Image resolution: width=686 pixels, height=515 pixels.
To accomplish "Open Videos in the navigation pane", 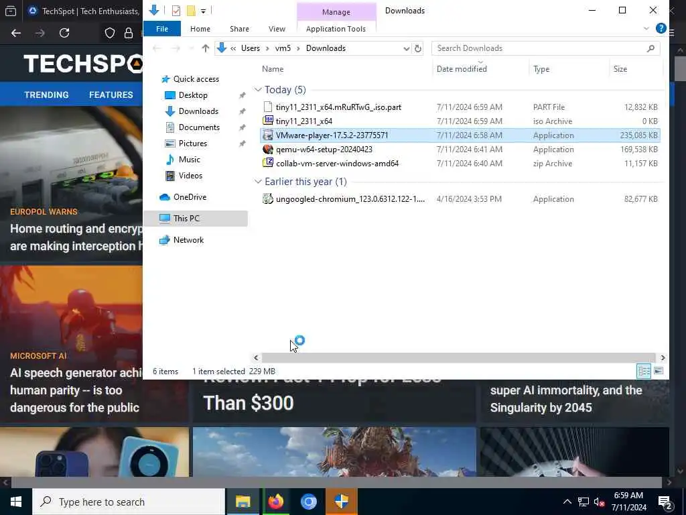I will coord(190,176).
